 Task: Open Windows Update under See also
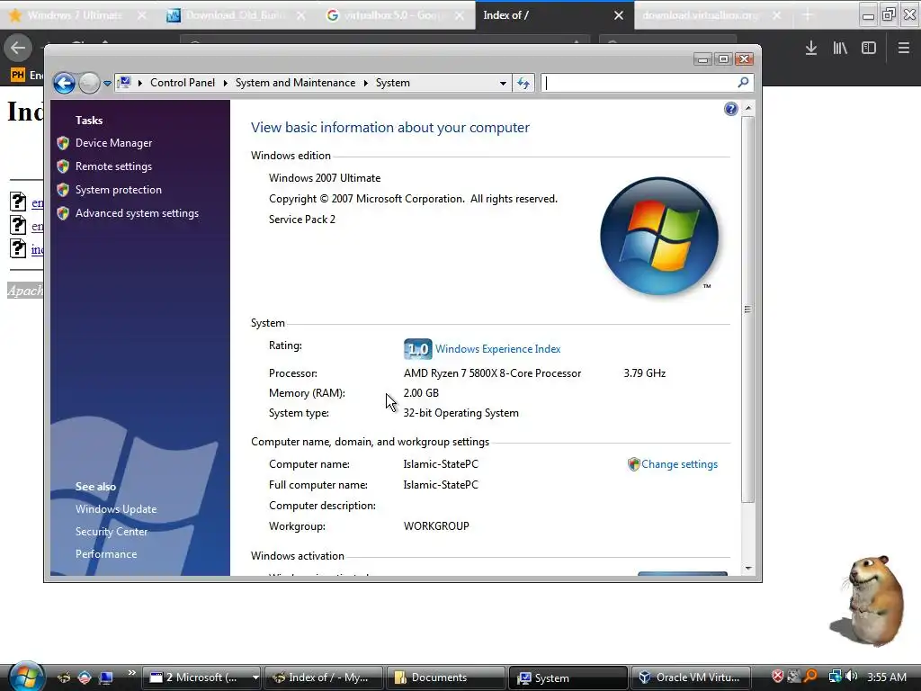pos(116,509)
